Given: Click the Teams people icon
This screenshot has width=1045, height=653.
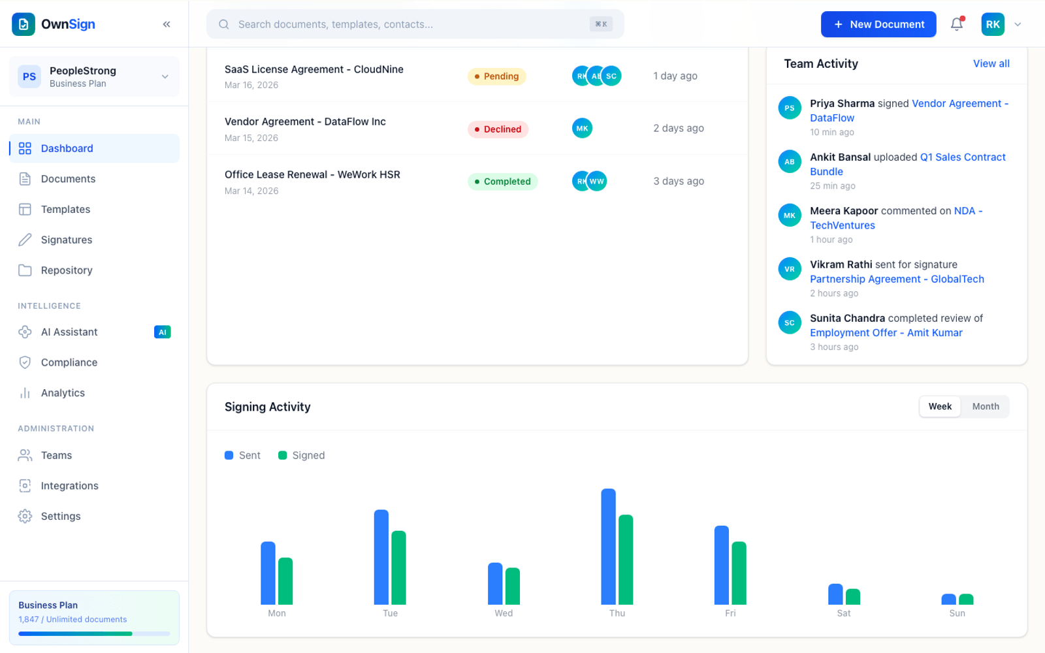Looking at the screenshot, I should (25, 455).
